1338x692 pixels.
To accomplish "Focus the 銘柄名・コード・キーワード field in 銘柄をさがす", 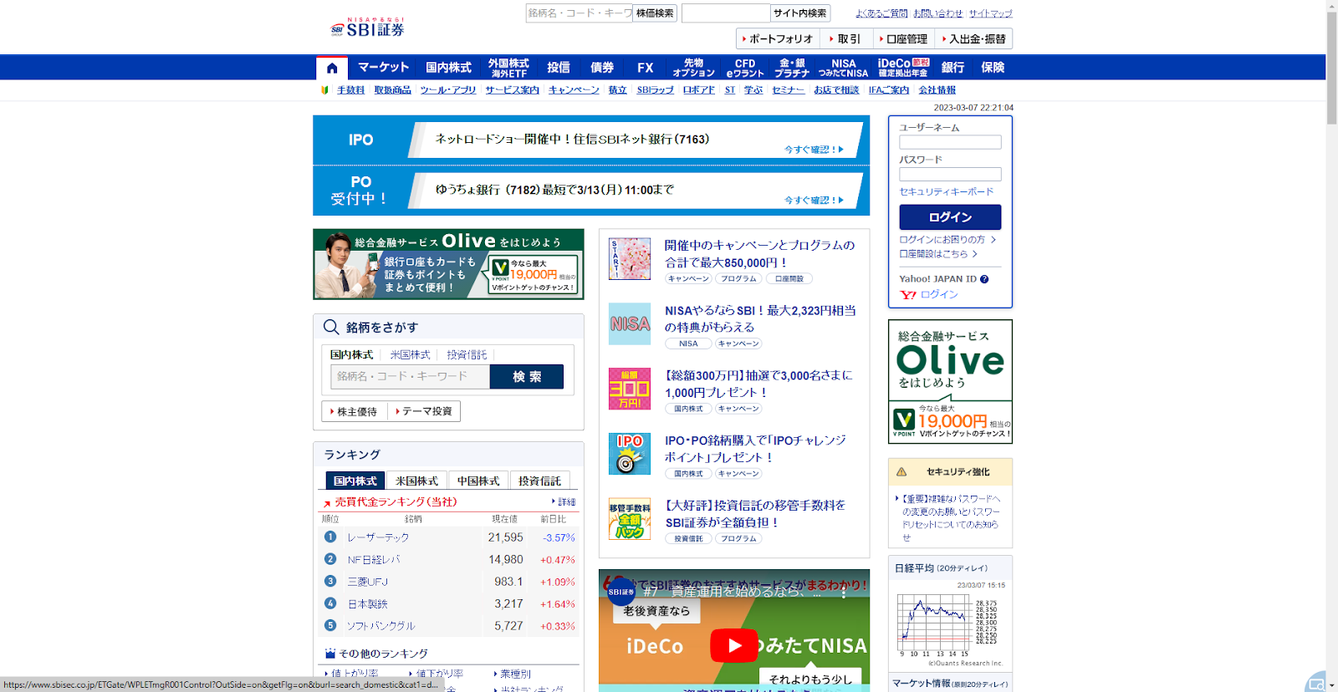I will click(x=410, y=377).
